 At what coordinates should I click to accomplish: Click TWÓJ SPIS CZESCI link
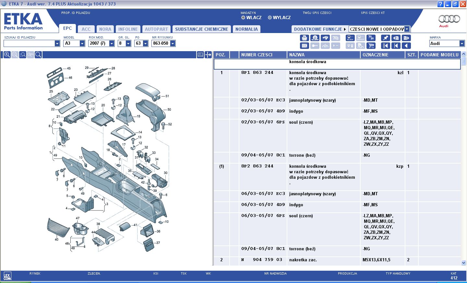[317, 13]
